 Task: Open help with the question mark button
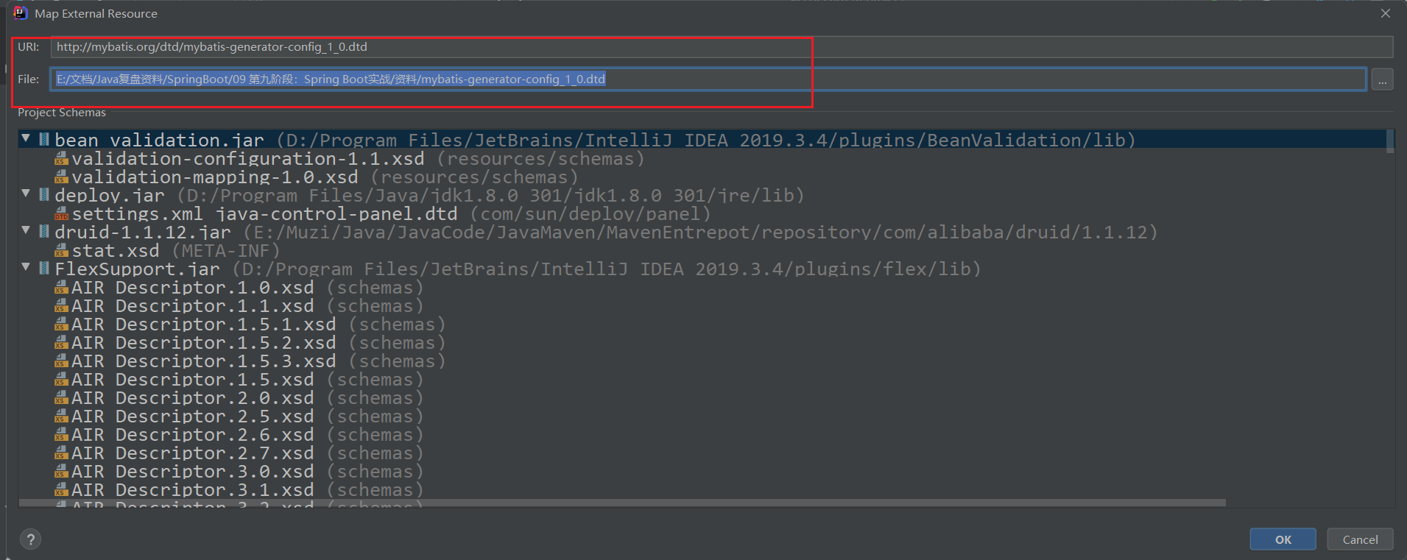coord(30,539)
